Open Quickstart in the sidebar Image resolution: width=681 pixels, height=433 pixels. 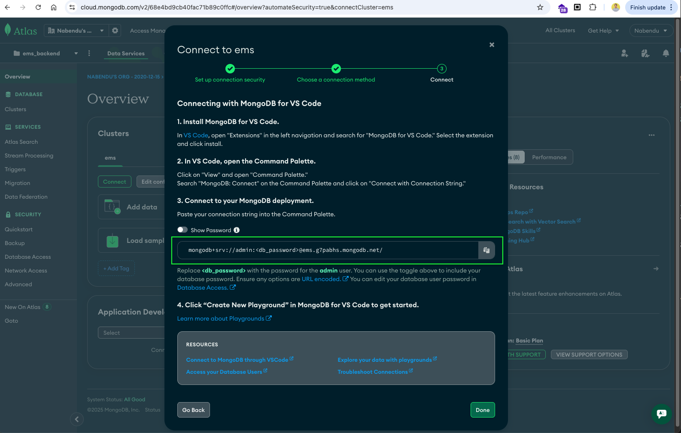(x=18, y=229)
